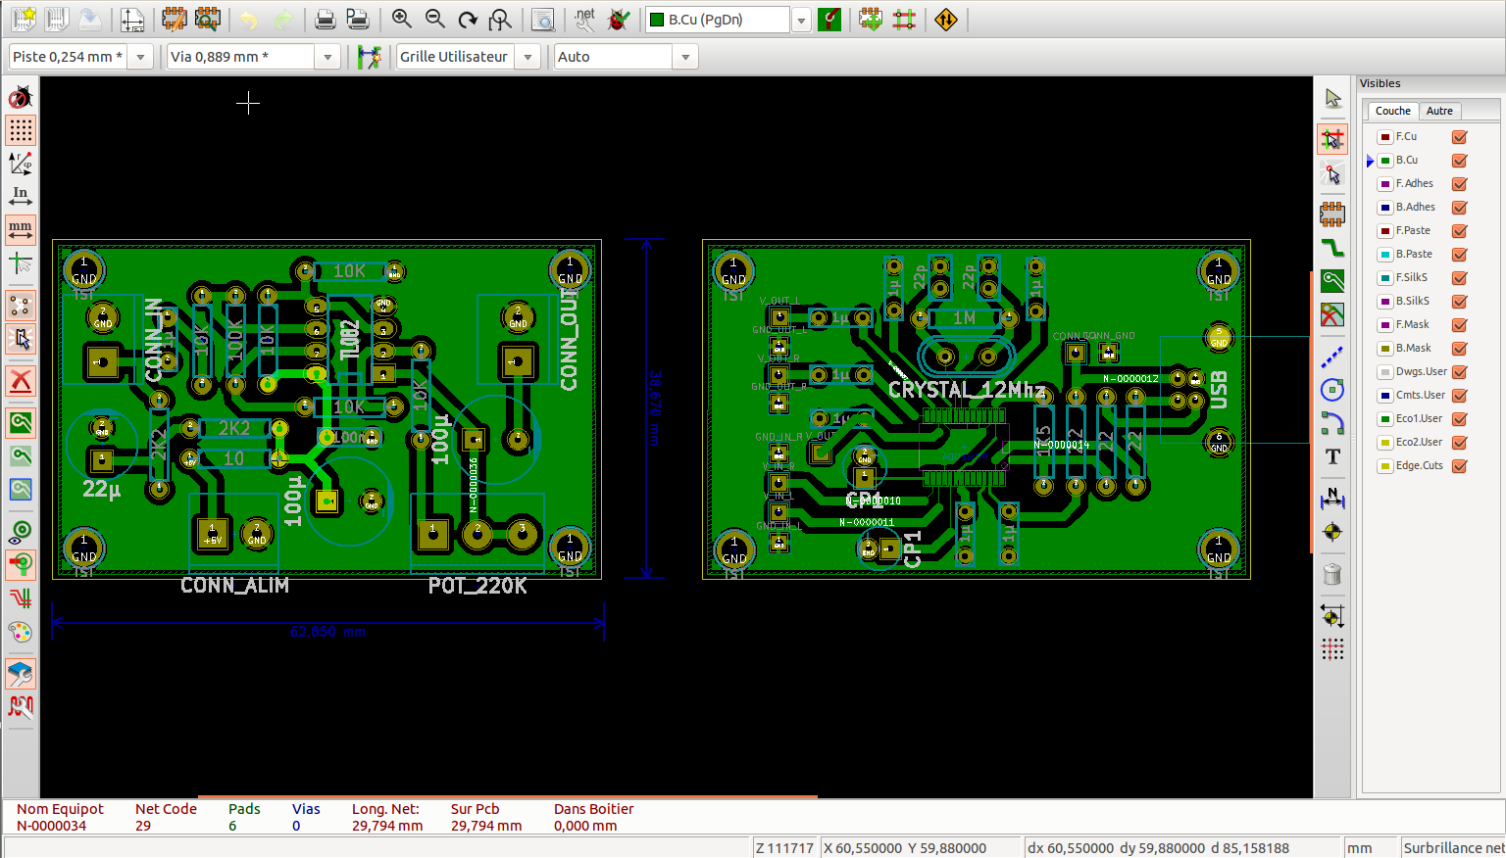Run the design rules check bug icon
This screenshot has width=1506, height=858.
(x=619, y=19)
